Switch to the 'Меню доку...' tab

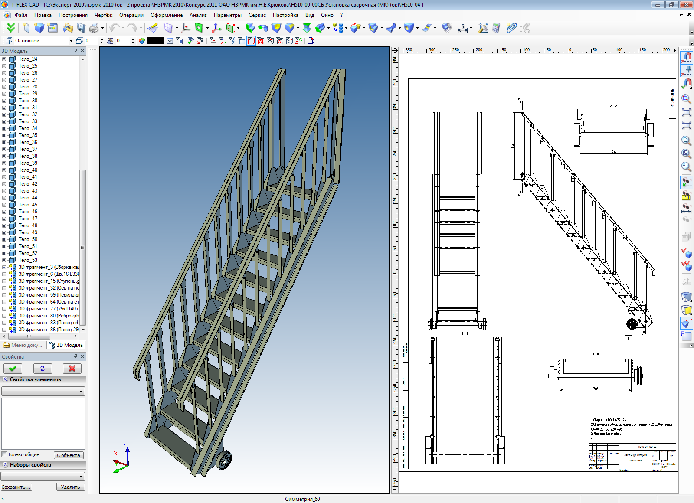tap(23, 345)
